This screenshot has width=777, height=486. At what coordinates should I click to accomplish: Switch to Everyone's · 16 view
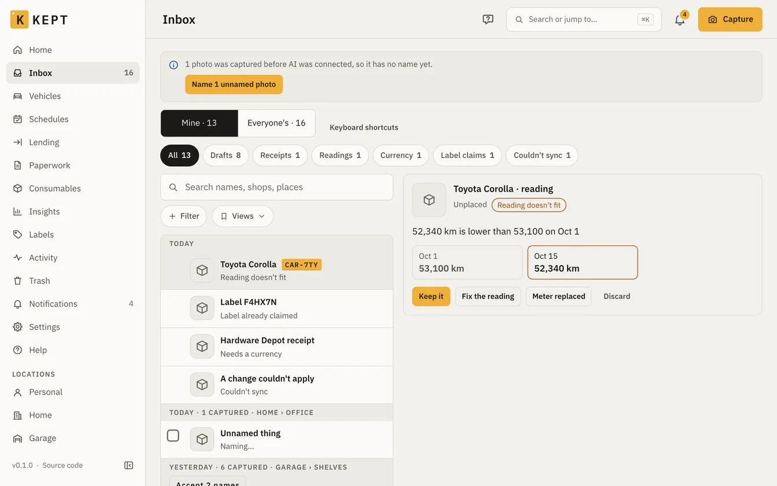tap(276, 123)
